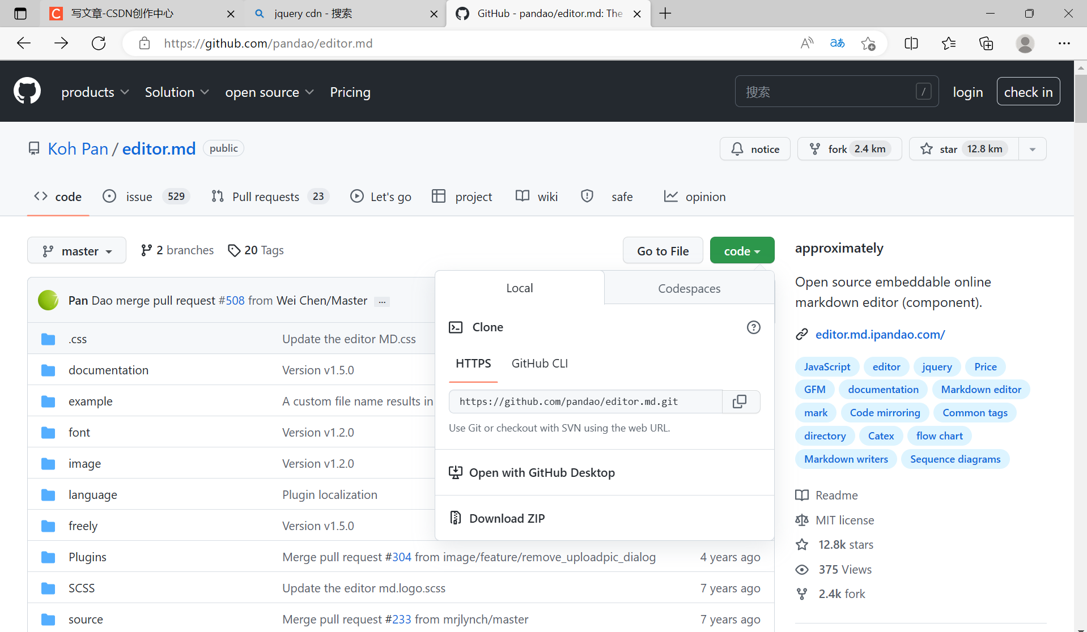Click the Go to File button

tap(663, 250)
